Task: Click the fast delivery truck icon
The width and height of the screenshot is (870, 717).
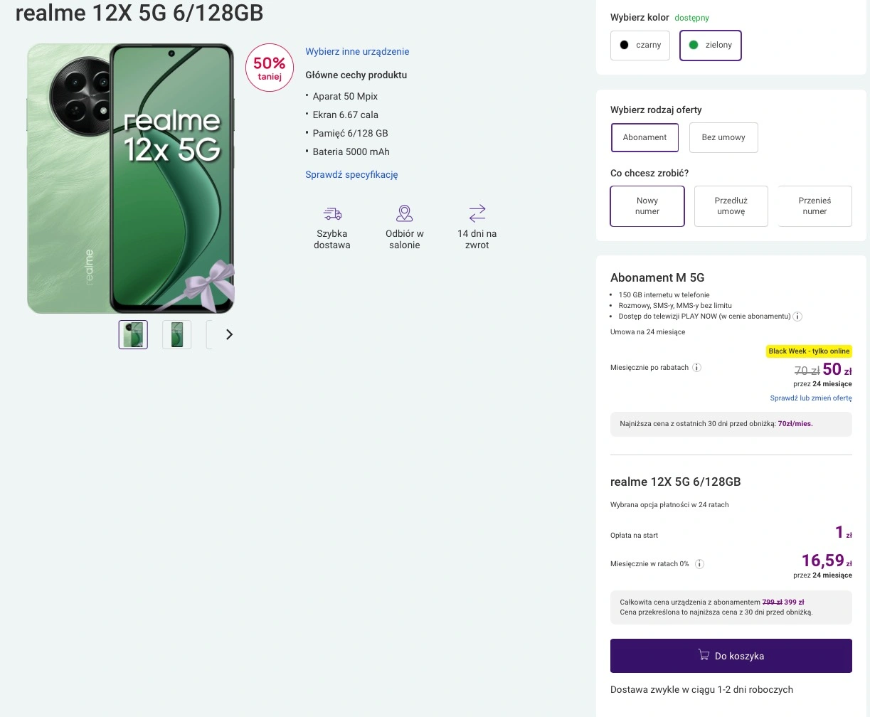Action: coord(332,213)
